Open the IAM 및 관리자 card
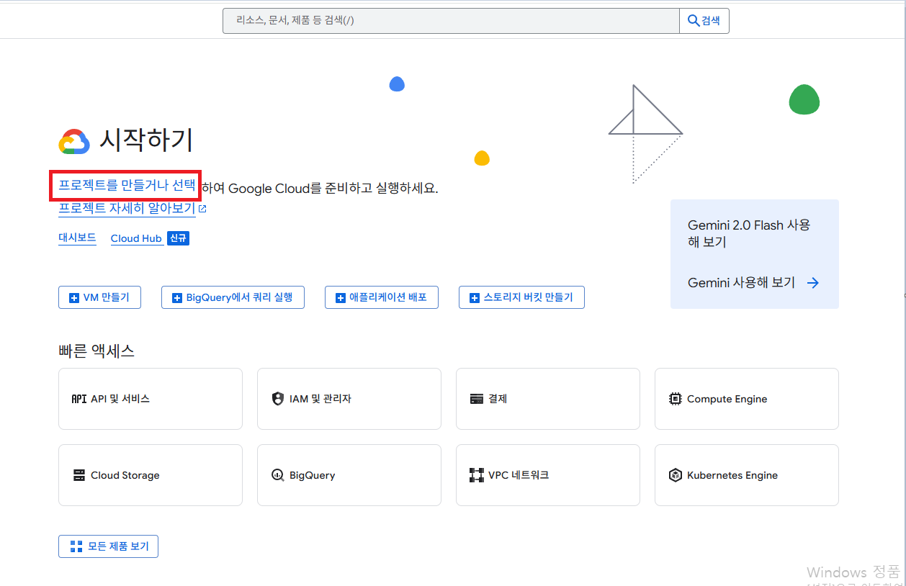Viewport: 906px width, 586px height. [x=349, y=399]
